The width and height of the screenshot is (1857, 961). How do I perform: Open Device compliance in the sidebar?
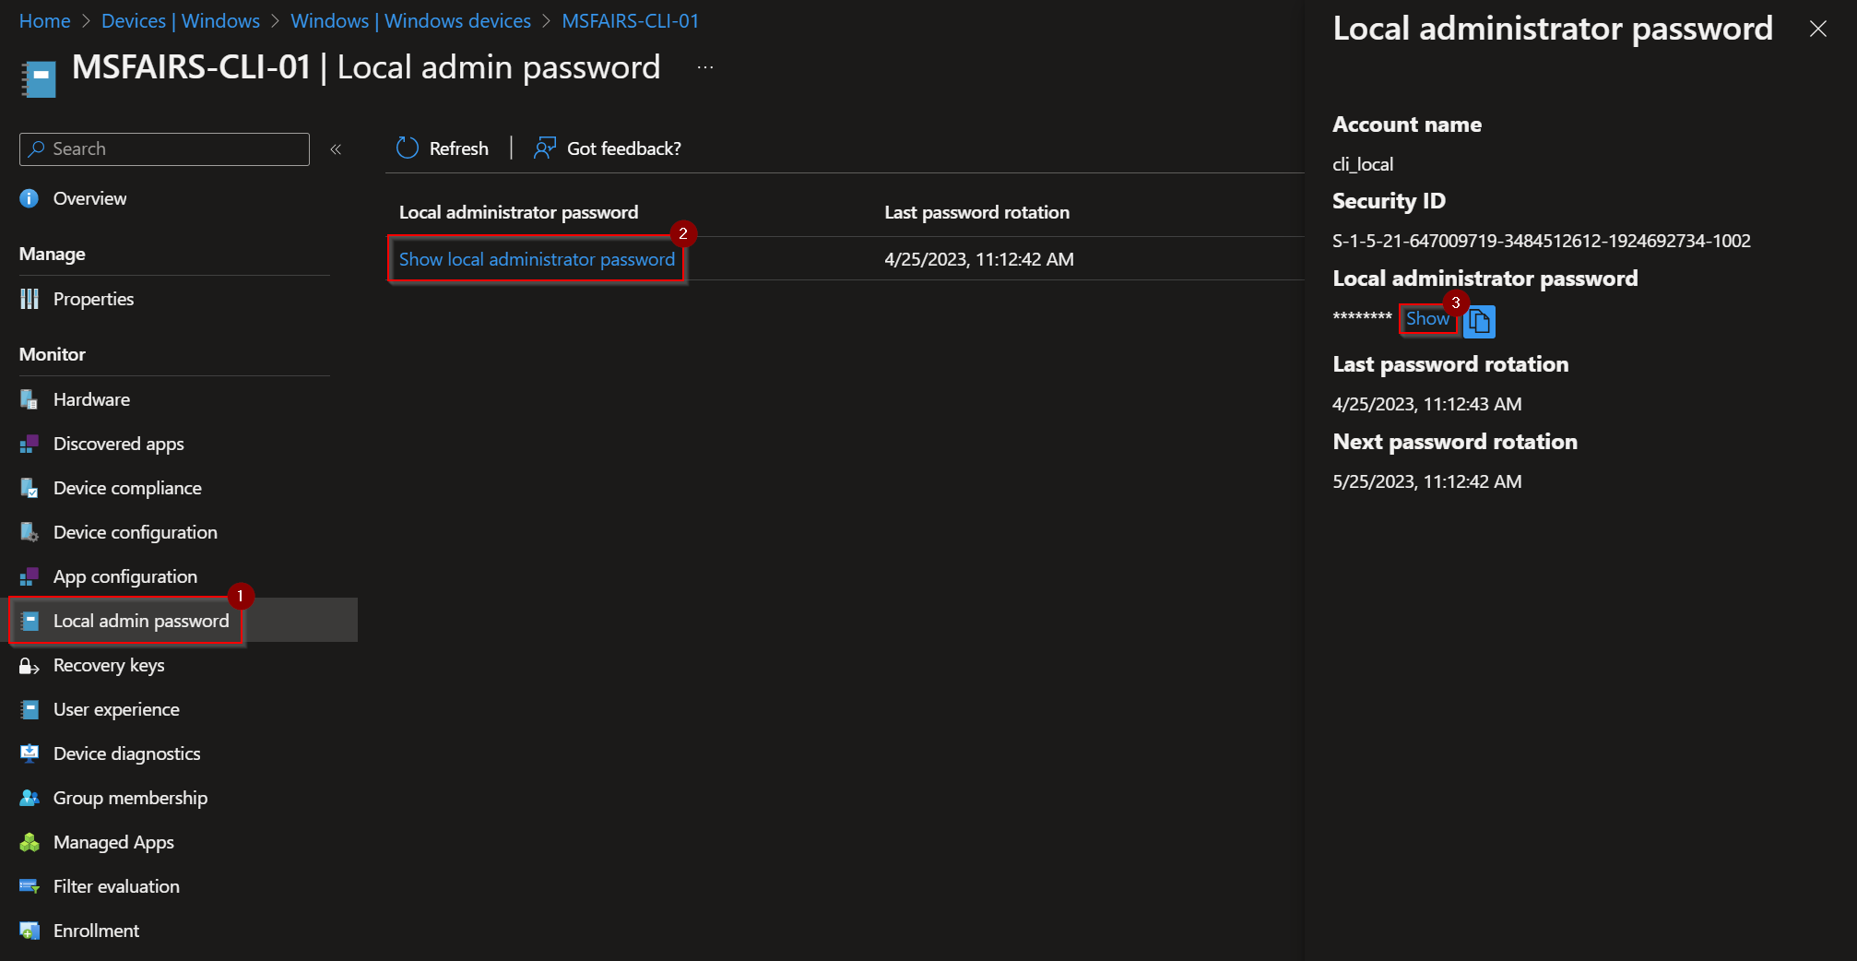(127, 488)
